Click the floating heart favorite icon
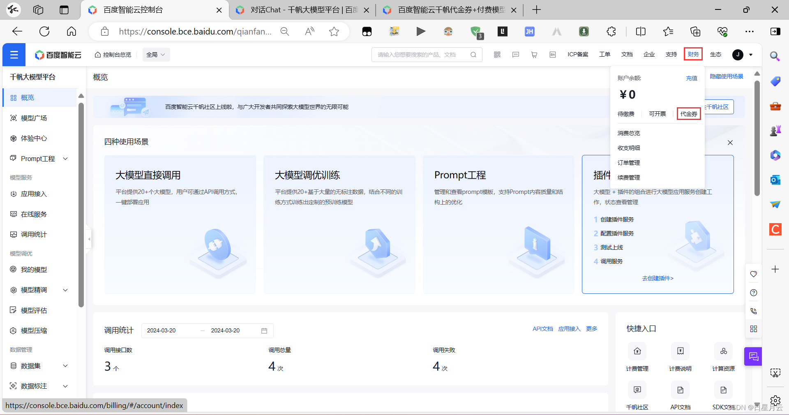The image size is (789, 415). click(x=754, y=274)
